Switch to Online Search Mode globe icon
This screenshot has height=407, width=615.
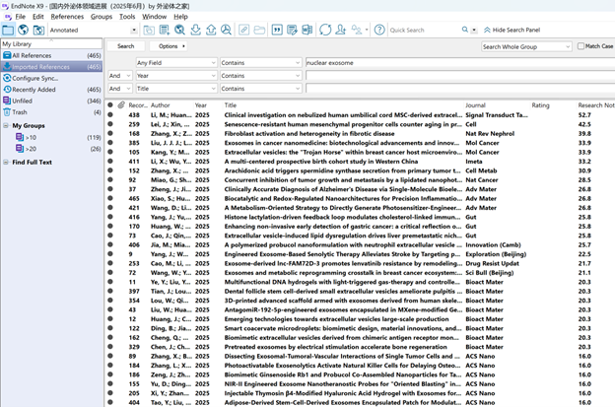click(x=23, y=30)
